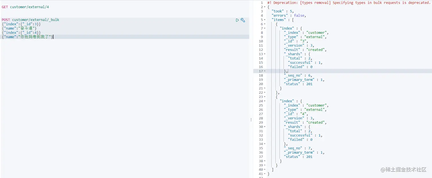Click the "_seq_no" : 6 line
Screen dimensions: 432x178
298,75
